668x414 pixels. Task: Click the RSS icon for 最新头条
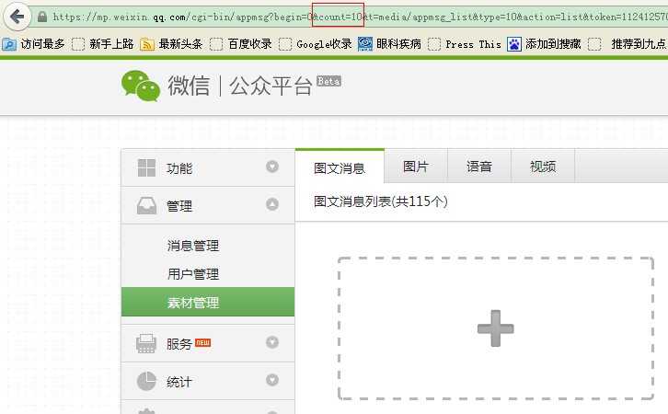tap(147, 44)
